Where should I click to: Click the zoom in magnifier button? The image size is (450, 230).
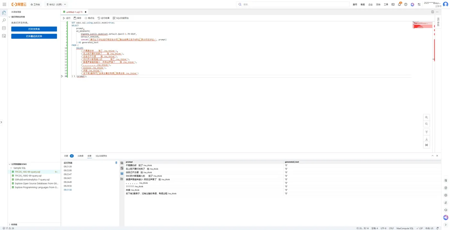tap(427, 117)
